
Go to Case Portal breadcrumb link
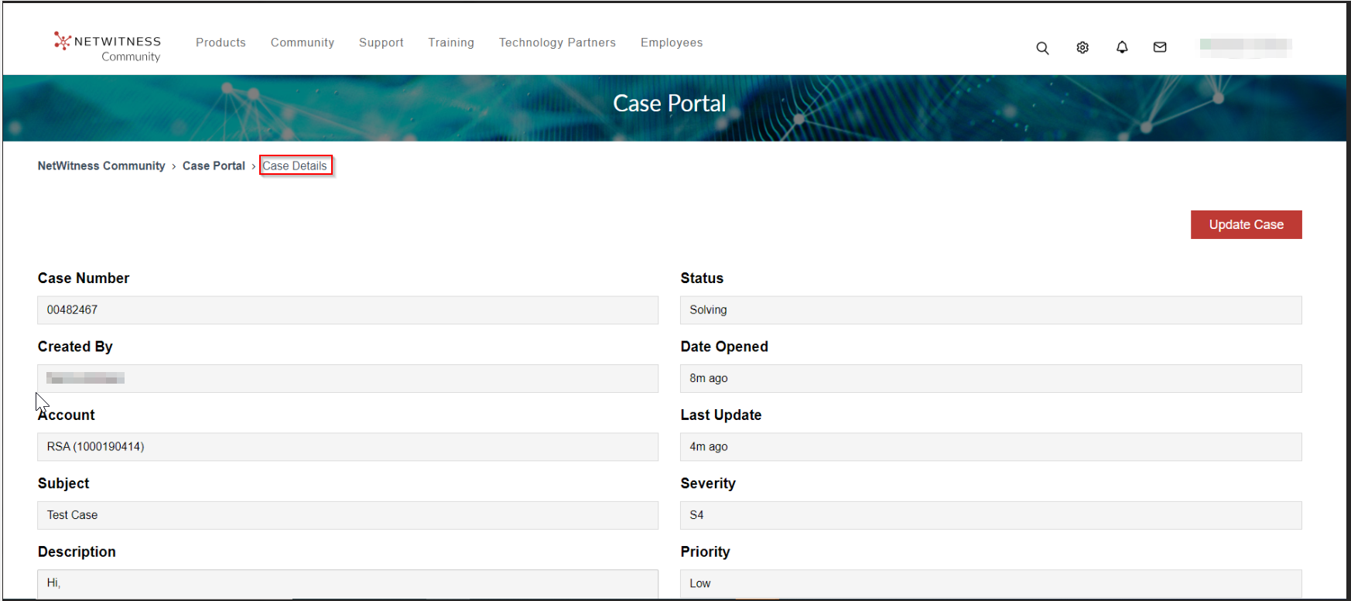click(x=214, y=166)
